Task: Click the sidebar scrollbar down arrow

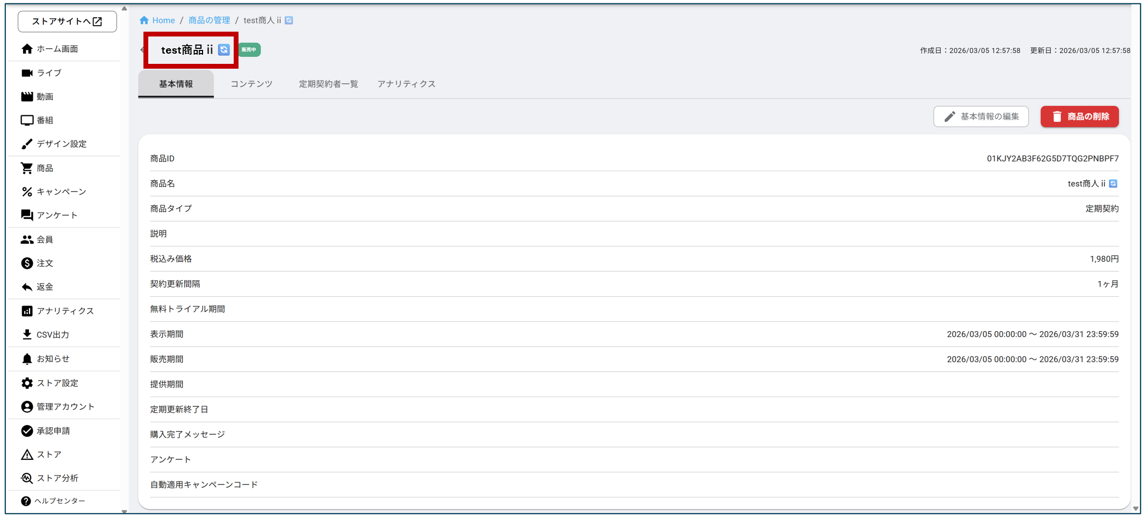Action: [x=125, y=511]
